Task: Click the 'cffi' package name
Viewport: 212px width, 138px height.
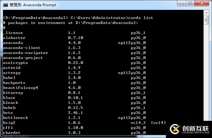Action: (8, 128)
